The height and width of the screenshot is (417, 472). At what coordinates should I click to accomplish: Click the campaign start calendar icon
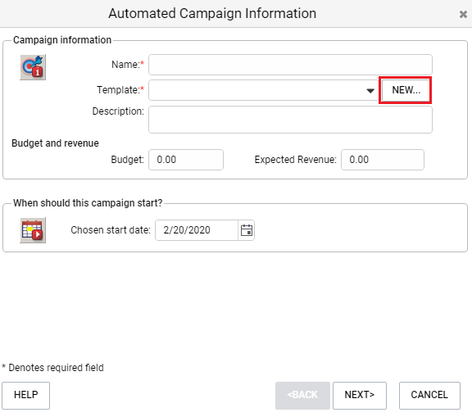coord(33,230)
